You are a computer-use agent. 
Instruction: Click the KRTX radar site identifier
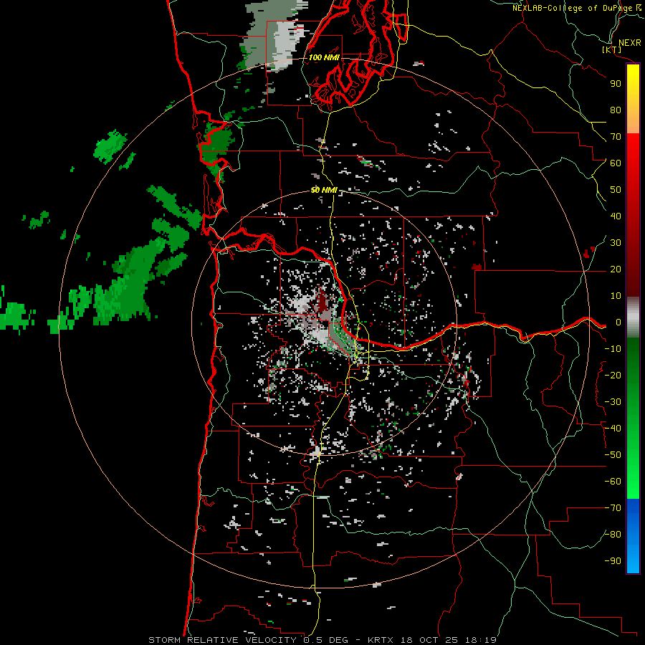click(x=381, y=640)
